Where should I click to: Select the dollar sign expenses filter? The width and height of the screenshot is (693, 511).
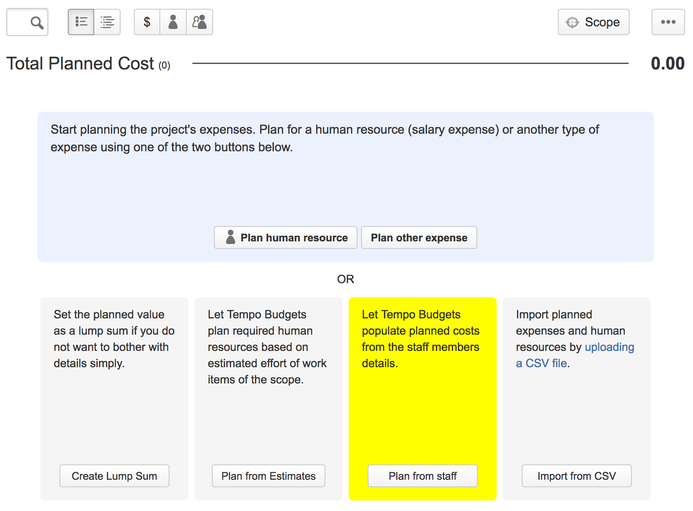(147, 22)
